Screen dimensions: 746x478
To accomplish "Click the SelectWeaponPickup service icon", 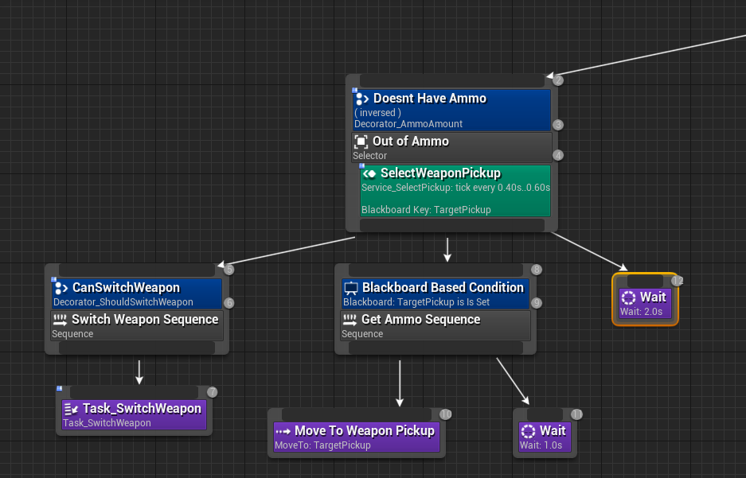I will 369,173.
